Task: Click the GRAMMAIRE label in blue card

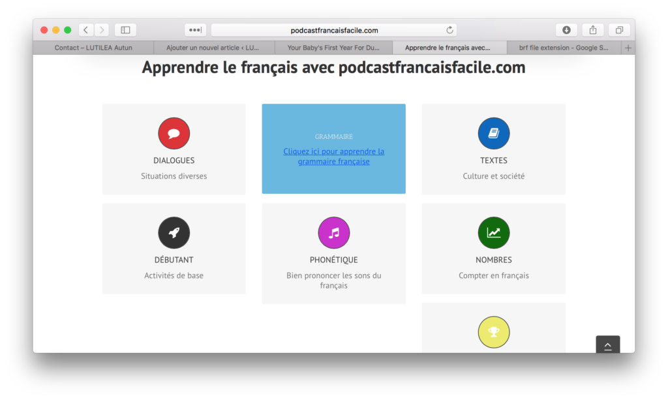Action: coord(334,137)
